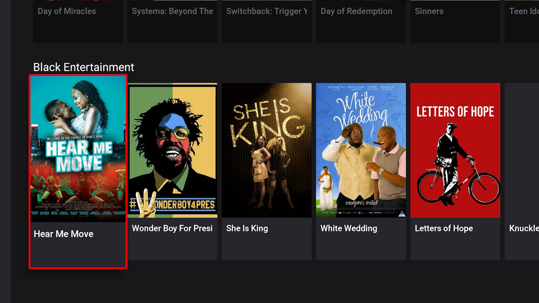
Task: Click the White Wedding title label
Action: pyautogui.click(x=349, y=228)
